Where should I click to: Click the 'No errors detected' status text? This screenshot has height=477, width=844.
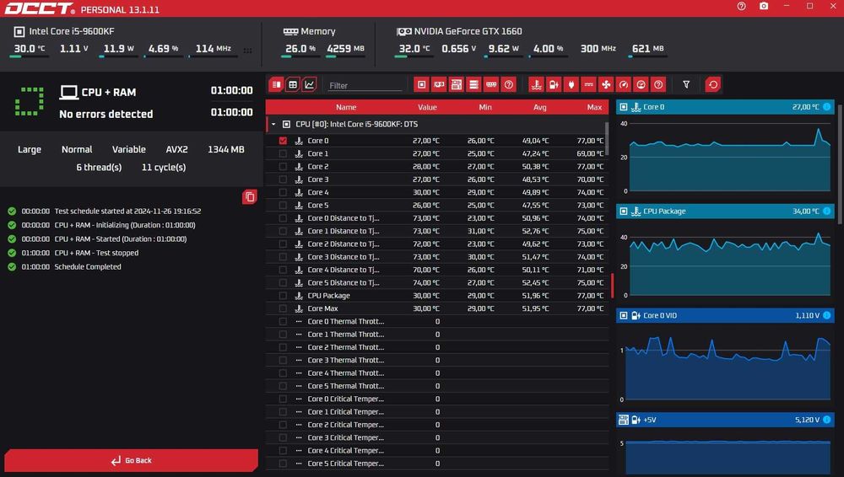(106, 114)
